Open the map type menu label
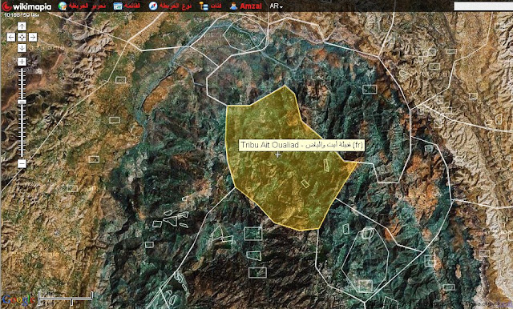The width and height of the screenshot is (513, 309). [176, 6]
